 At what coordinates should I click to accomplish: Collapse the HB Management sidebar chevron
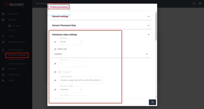(28, 50)
